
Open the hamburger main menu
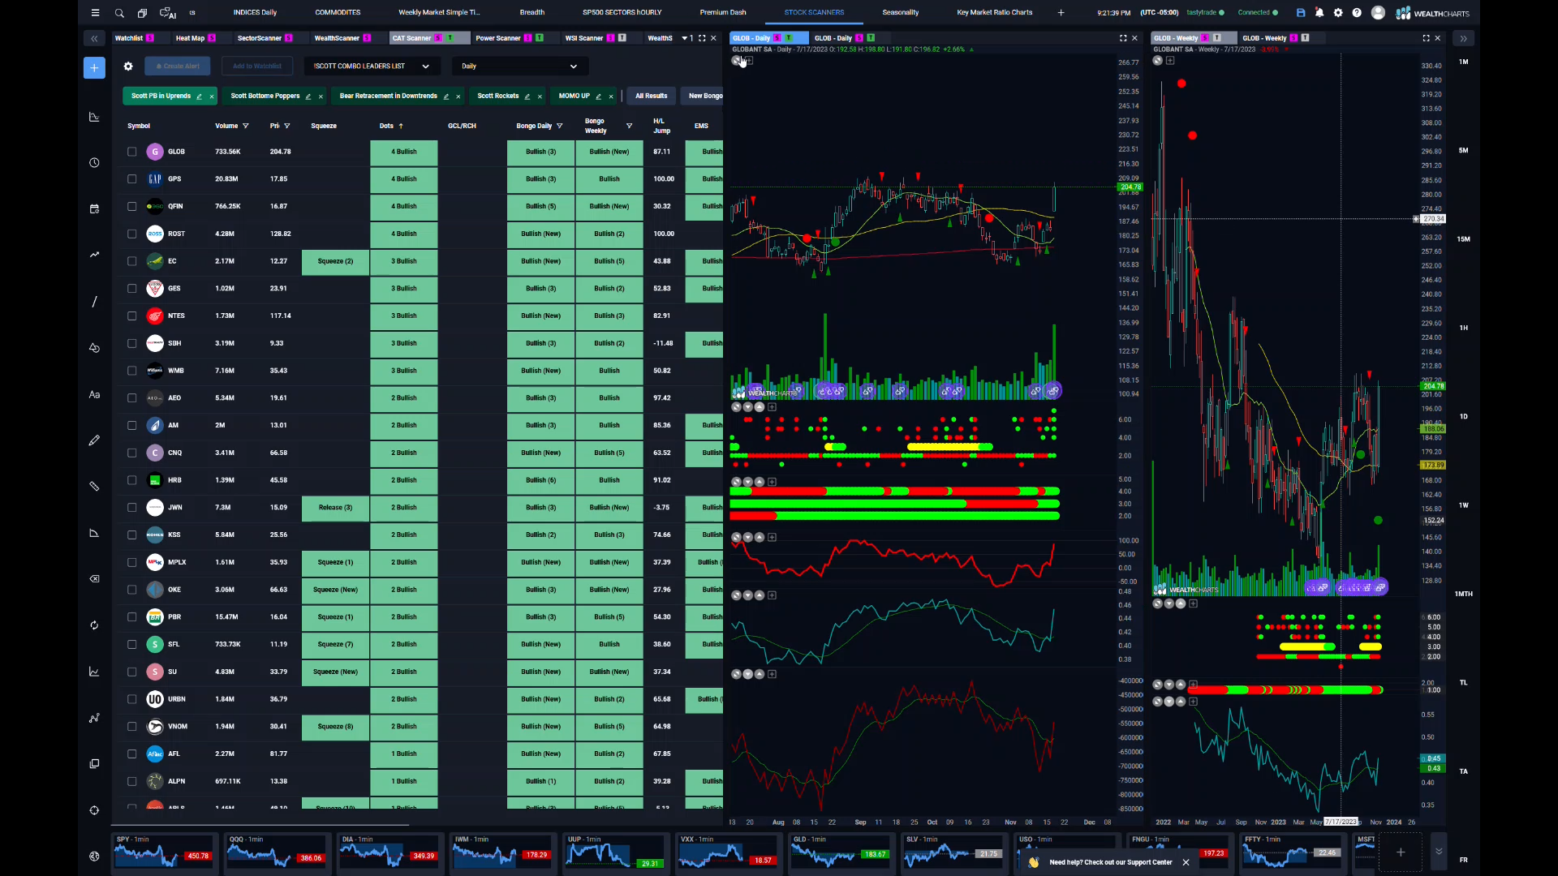pyautogui.click(x=95, y=13)
